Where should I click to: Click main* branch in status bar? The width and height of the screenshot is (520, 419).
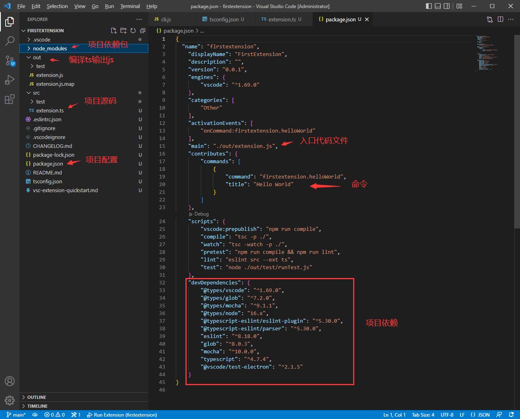pyautogui.click(x=16, y=415)
